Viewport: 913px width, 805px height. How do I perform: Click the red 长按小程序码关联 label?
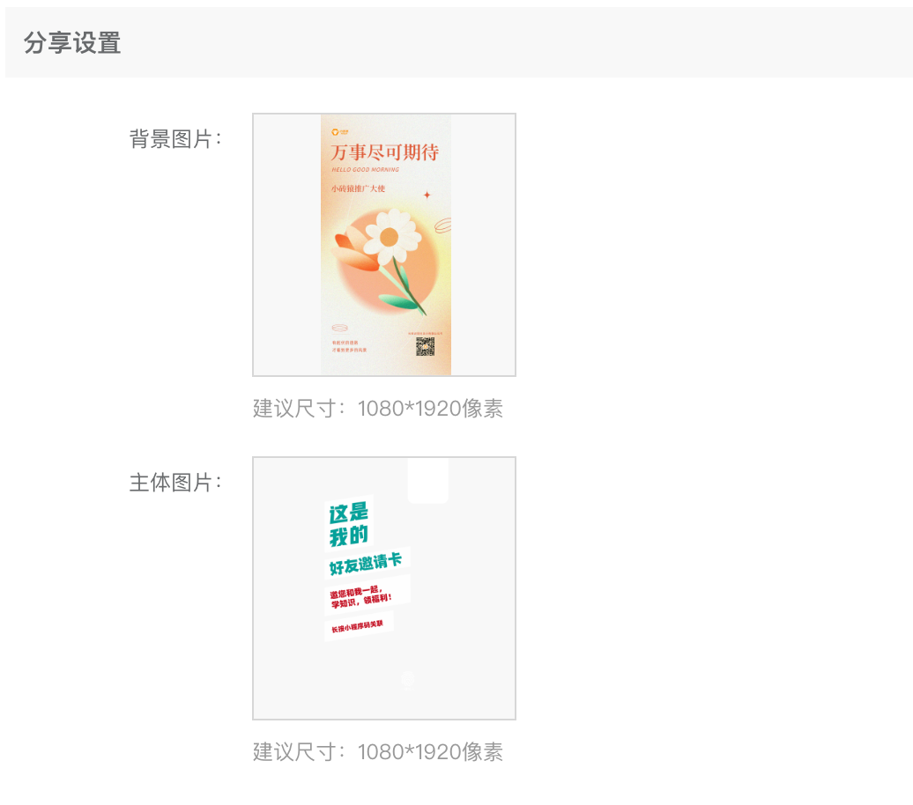[358, 626]
